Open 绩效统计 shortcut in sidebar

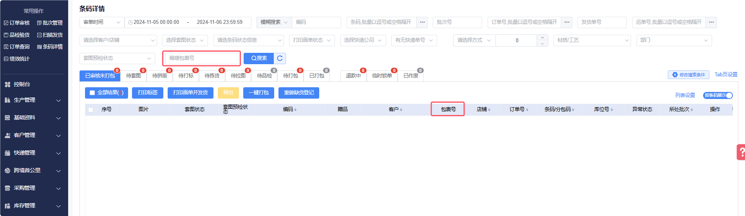pyautogui.click(x=17, y=59)
